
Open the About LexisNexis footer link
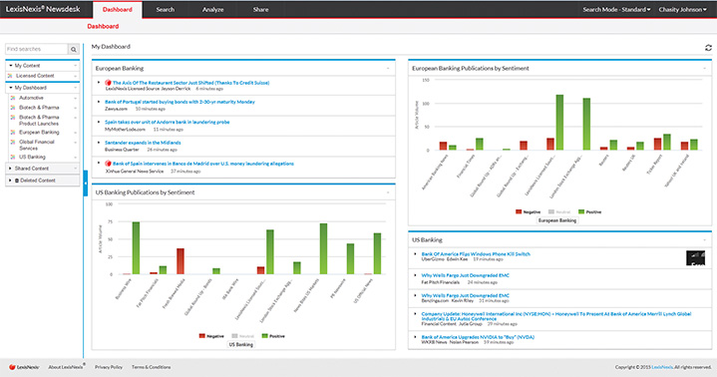click(66, 367)
